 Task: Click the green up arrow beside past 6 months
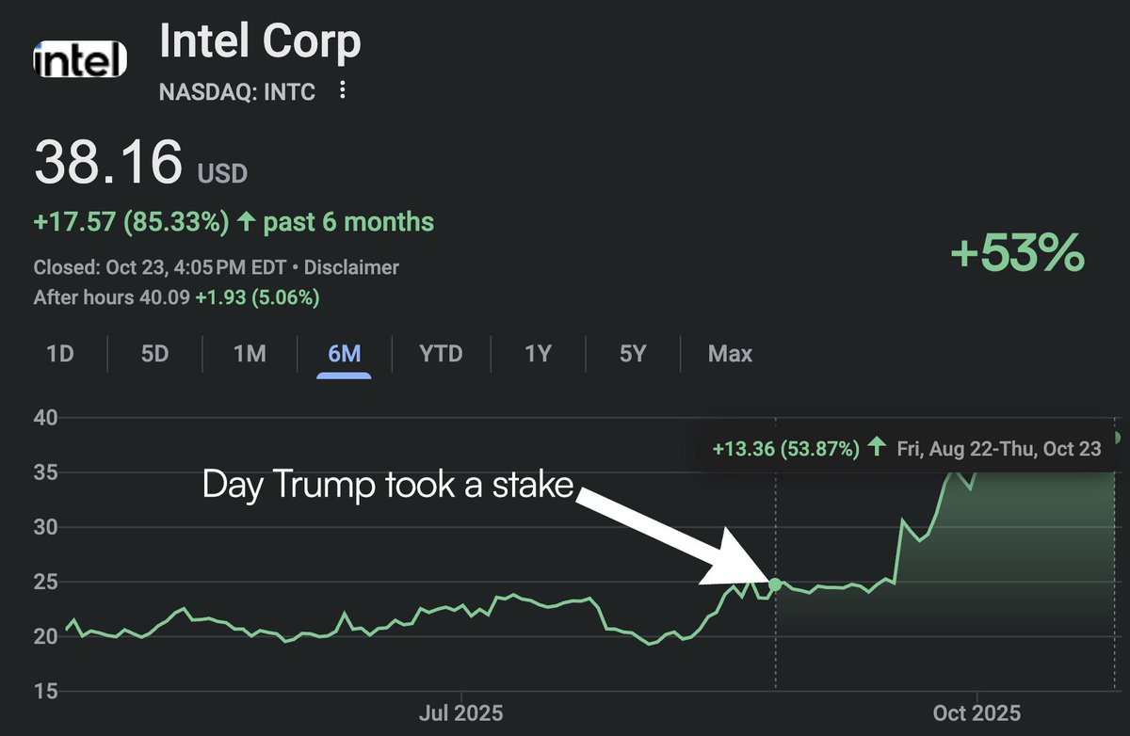pyautogui.click(x=246, y=222)
